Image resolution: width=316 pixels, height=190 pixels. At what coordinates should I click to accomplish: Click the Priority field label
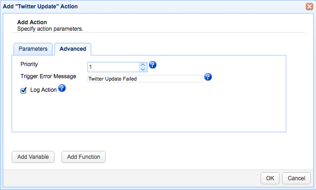pos(29,64)
